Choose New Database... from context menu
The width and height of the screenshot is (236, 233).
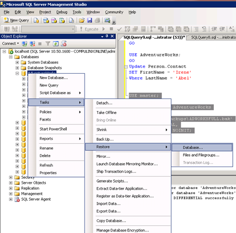pyautogui.click(x=56, y=77)
